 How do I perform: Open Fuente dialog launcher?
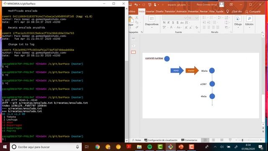tap(198, 32)
